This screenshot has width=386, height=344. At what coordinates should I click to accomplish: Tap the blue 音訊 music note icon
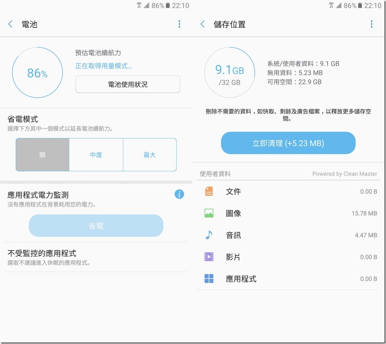click(209, 235)
